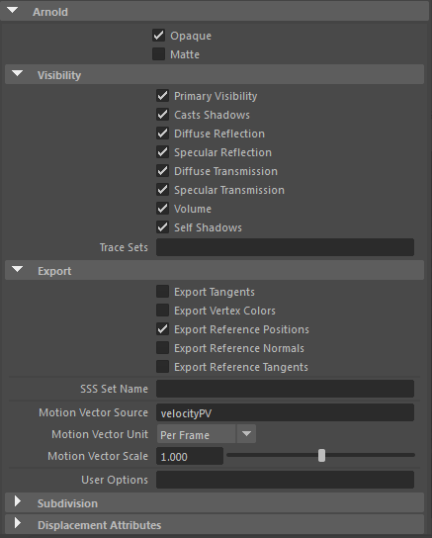Disable the Self Shadows option
The image size is (432, 538).
point(162,227)
